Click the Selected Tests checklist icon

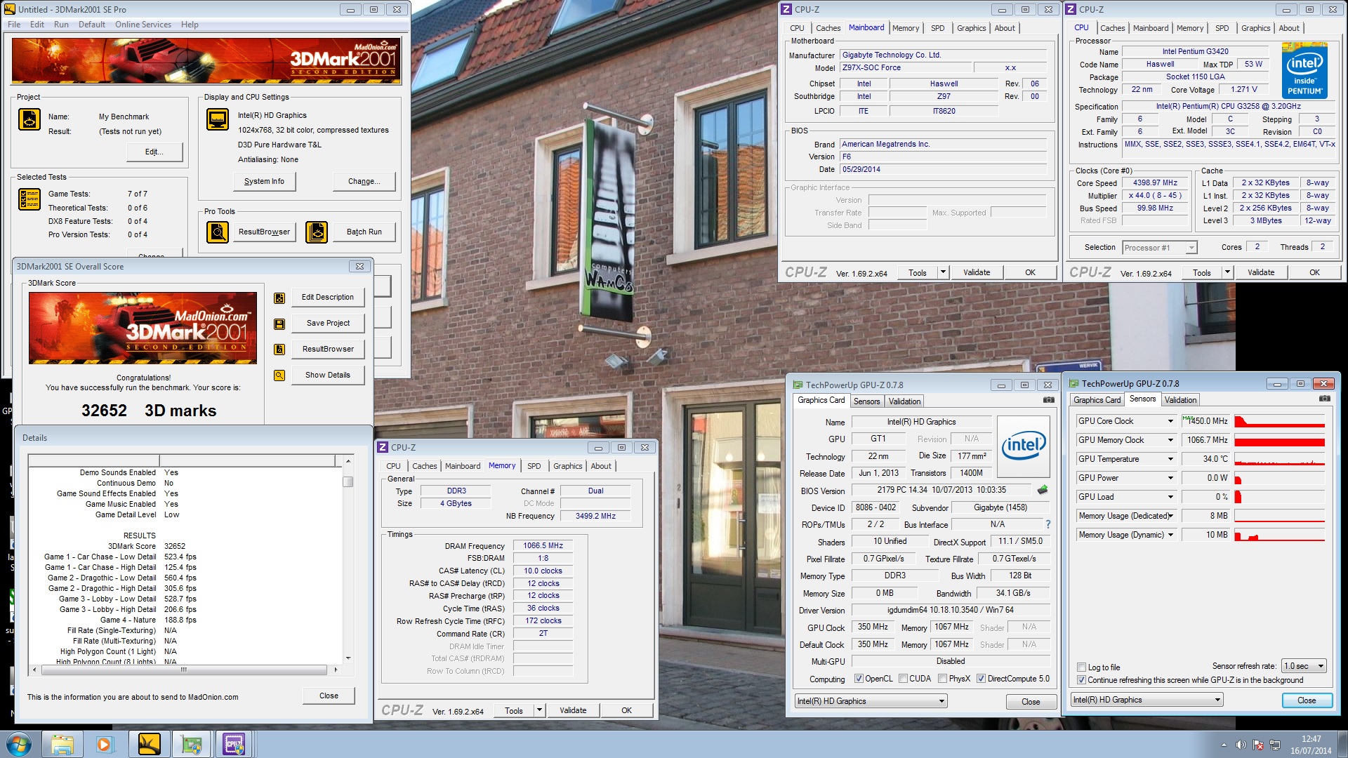coord(29,200)
